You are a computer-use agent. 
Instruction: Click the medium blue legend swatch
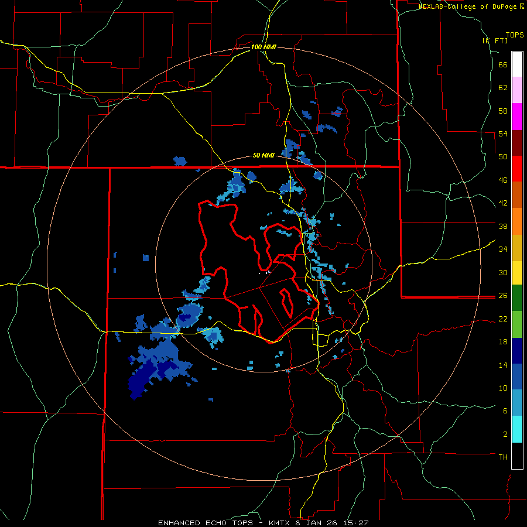517,377
